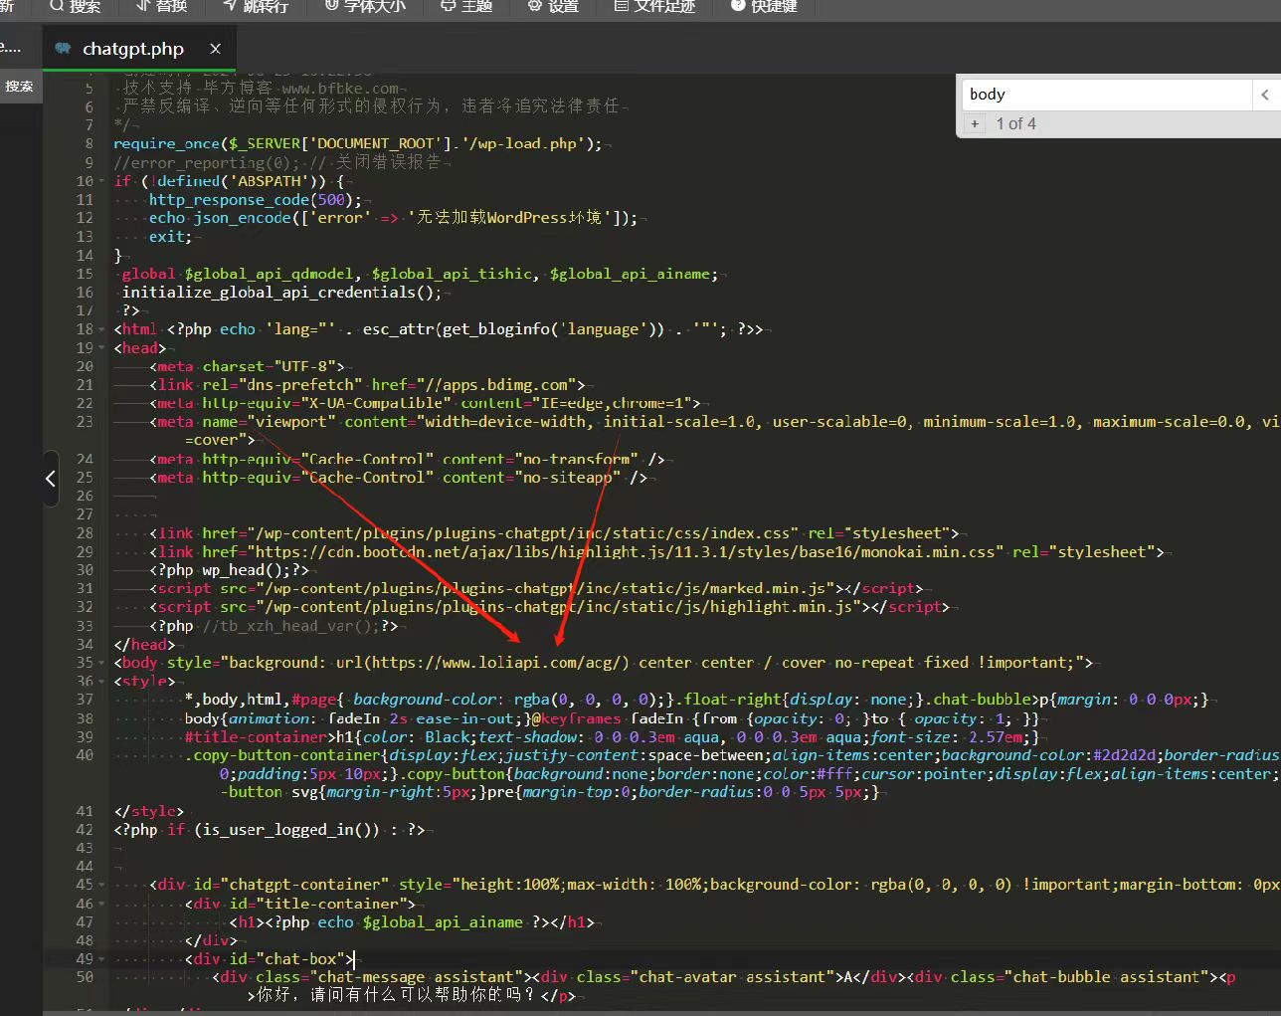Open the 字体大小 (font size) option
The image size is (1281, 1016).
coord(365,6)
